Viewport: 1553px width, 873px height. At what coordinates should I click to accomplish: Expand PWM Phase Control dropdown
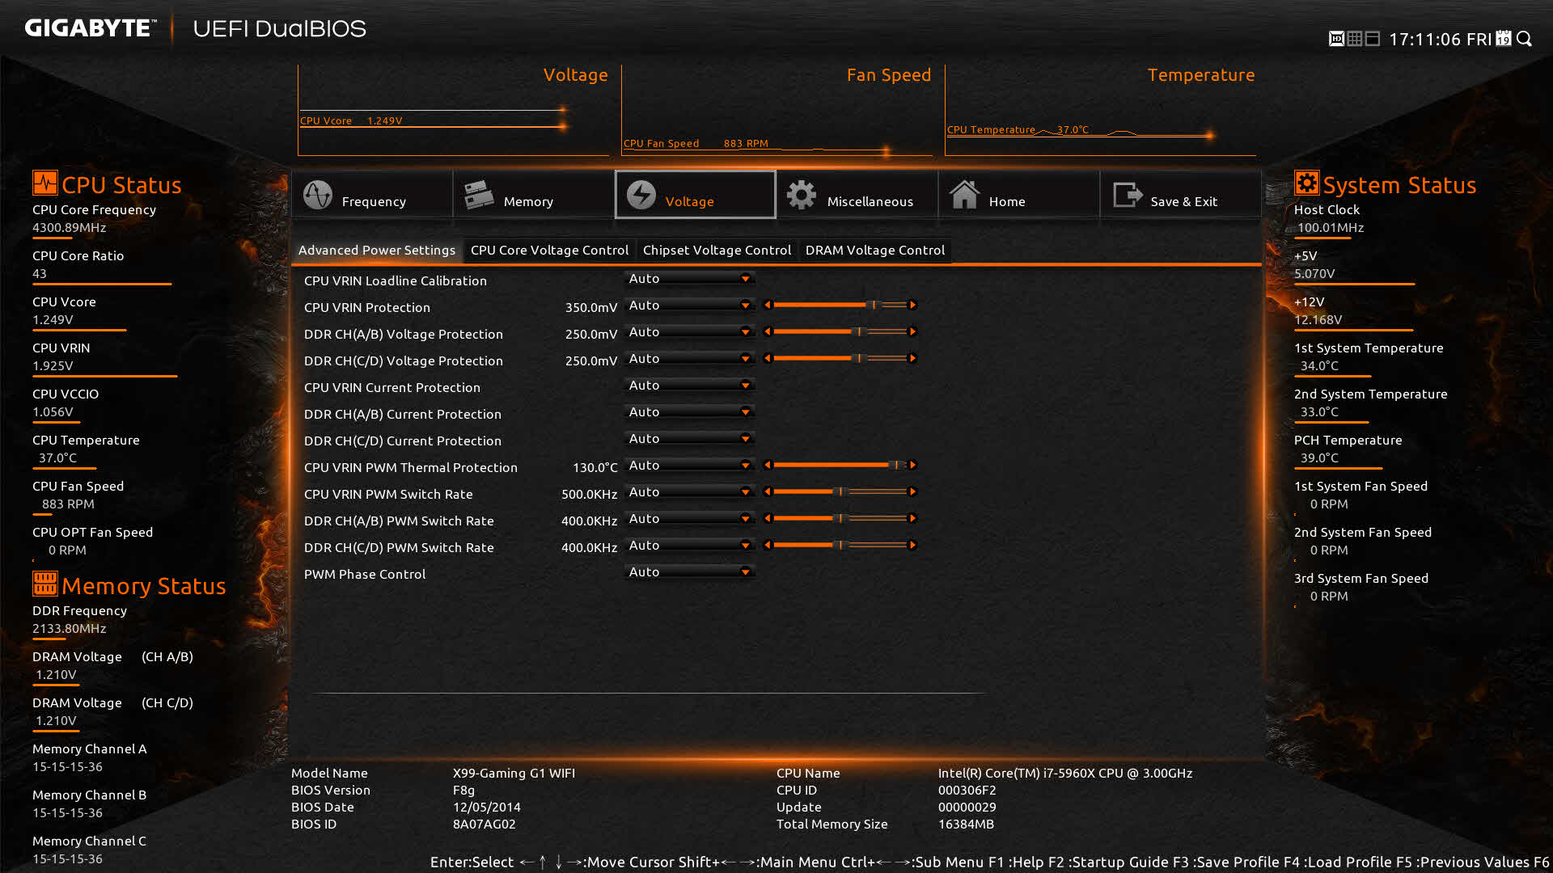(x=690, y=572)
